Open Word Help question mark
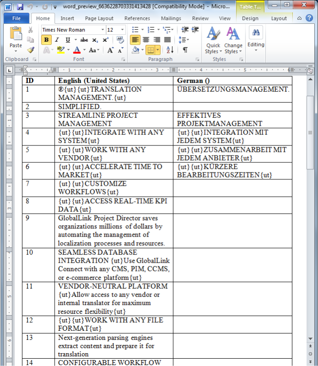Image resolution: width=318 pixels, height=366 pixels. click(309, 18)
